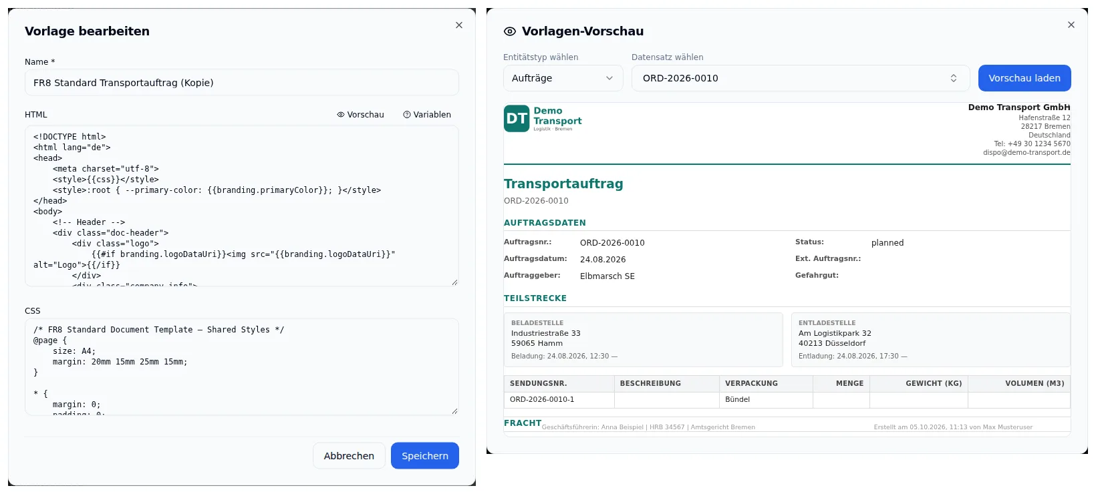
Task: Click the HTML resize handle corner
Action: point(454,282)
